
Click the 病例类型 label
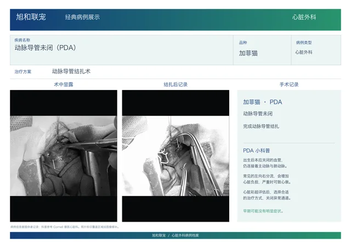tap(304, 43)
